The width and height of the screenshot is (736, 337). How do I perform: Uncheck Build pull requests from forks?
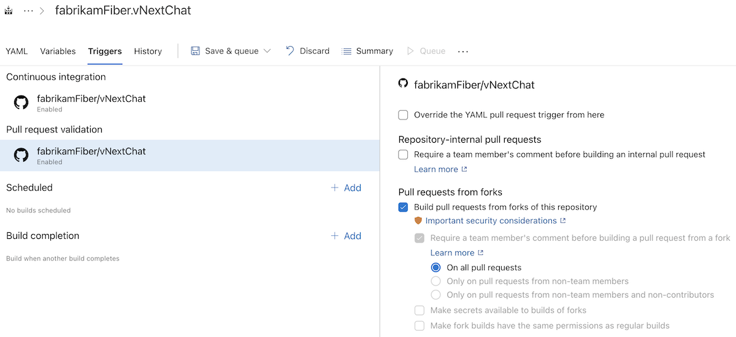[x=403, y=207]
